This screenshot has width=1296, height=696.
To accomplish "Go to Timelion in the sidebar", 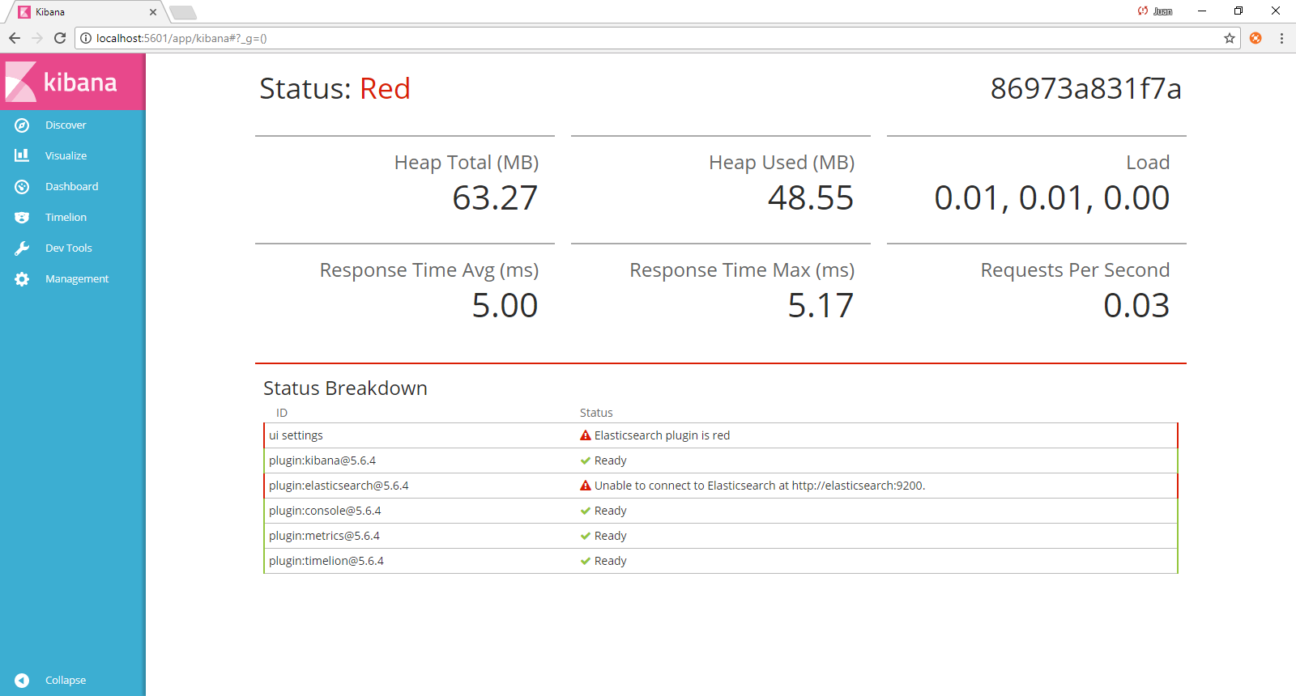I will pyautogui.click(x=66, y=218).
